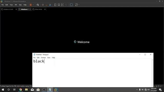Click the microphone tray icon
The width and height of the screenshot is (164, 92).
140,90
